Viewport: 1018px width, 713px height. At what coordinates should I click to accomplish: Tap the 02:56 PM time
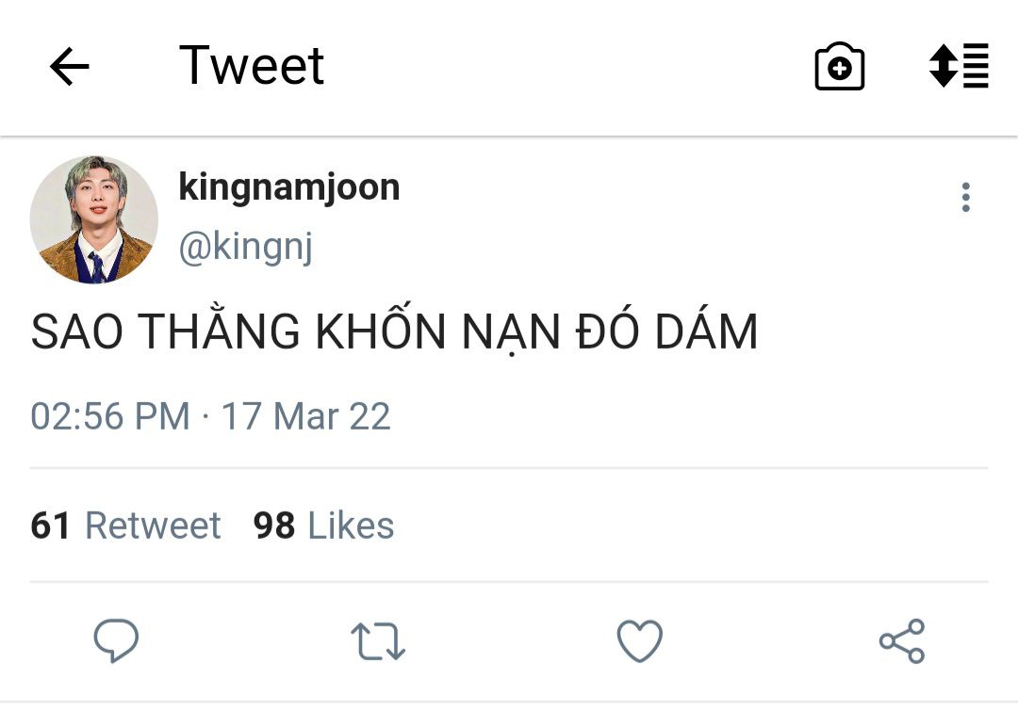(x=109, y=416)
